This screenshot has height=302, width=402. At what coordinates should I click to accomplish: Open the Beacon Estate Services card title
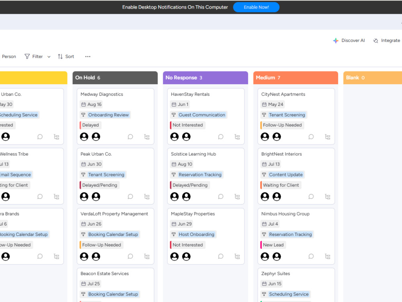click(105, 273)
